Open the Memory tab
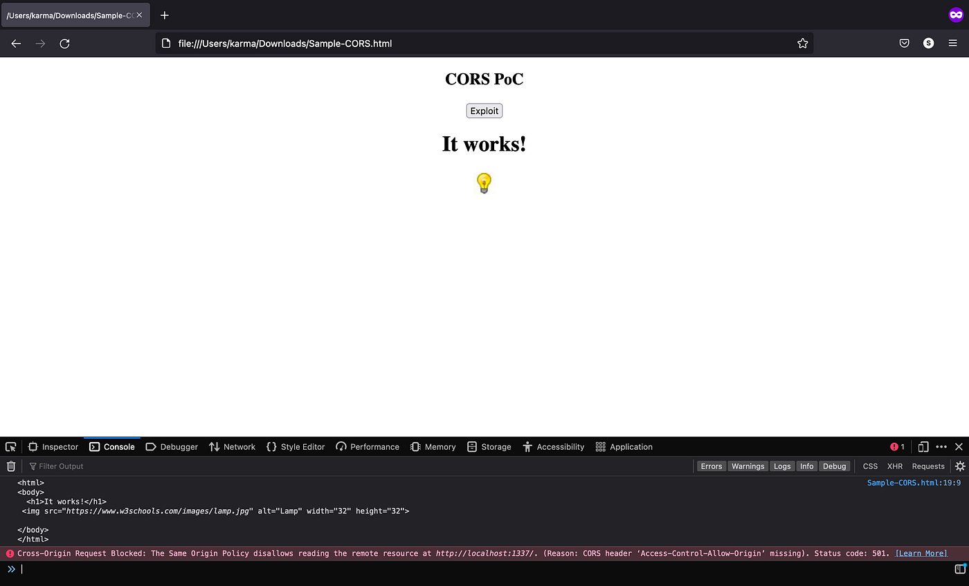Image resolution: width=969 pixels, height=586 pixels. (x=433, y=447)
